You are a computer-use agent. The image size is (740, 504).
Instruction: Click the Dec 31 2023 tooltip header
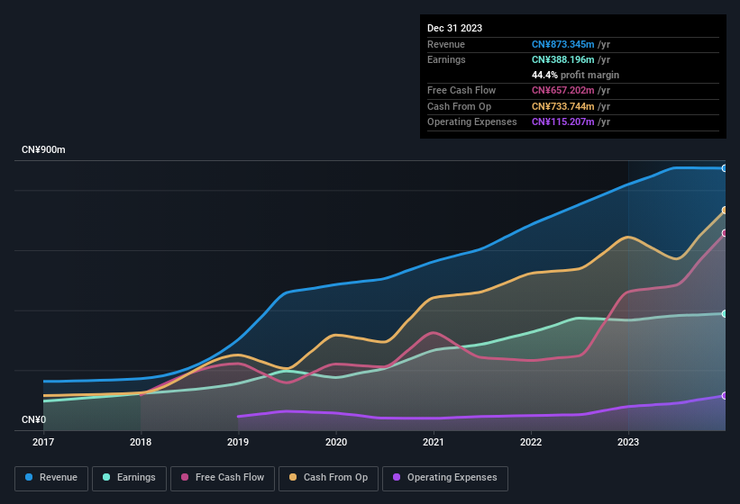click(454, 28)
